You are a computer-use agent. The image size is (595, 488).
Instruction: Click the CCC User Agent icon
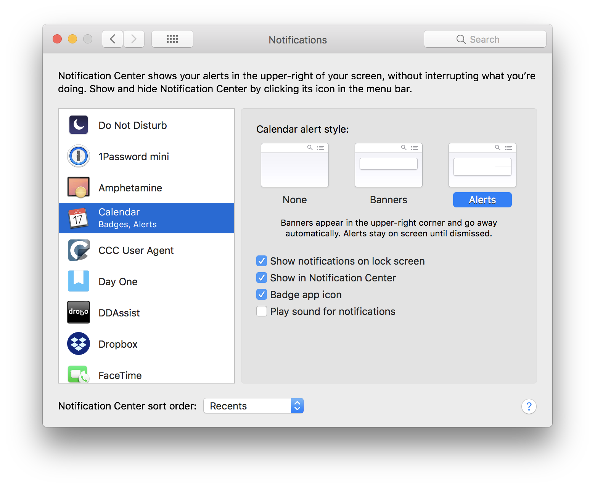[x=79, y=250]
